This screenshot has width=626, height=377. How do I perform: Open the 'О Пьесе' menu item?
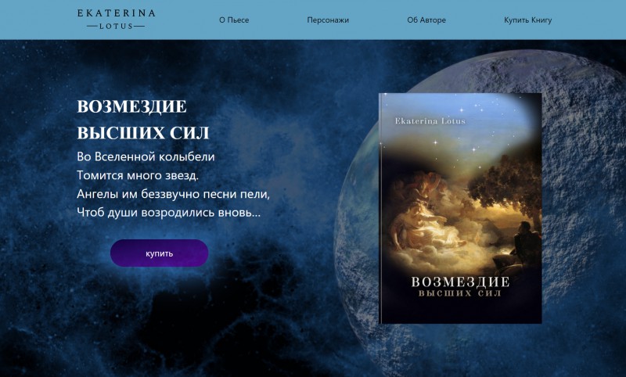click(x=234, y=20)
